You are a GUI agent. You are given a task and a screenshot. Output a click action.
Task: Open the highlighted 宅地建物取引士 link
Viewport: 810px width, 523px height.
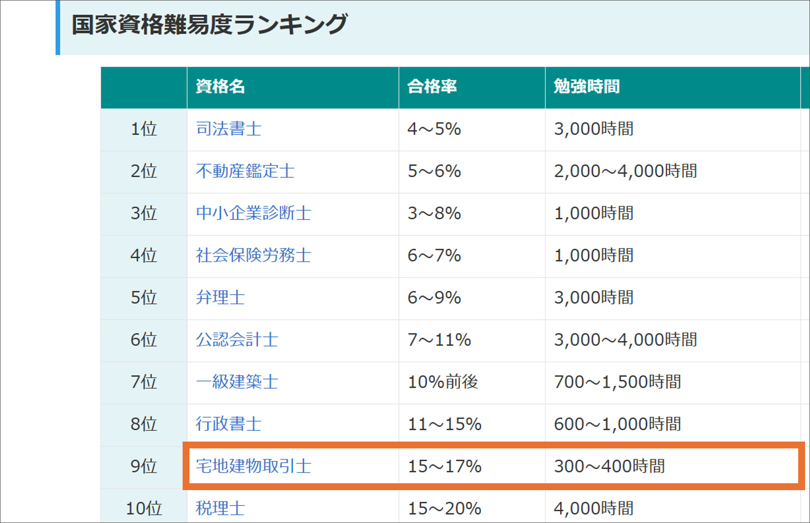pyautogui.click(x=253, y=466)
